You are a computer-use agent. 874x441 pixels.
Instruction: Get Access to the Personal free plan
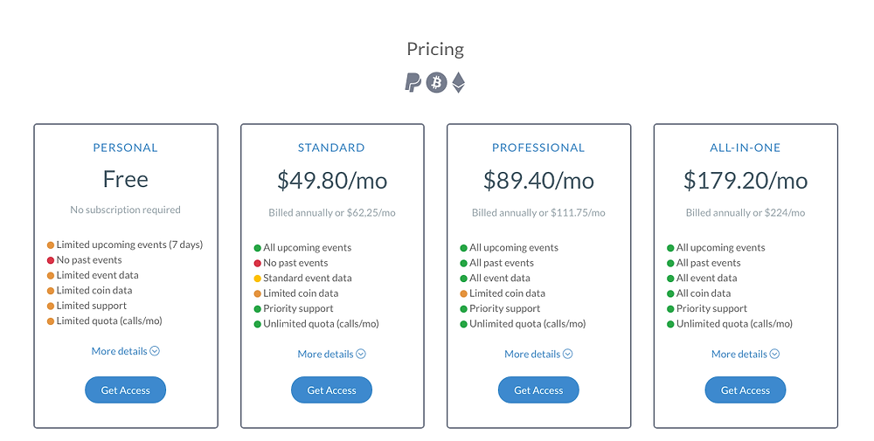[x=125, y=389]
